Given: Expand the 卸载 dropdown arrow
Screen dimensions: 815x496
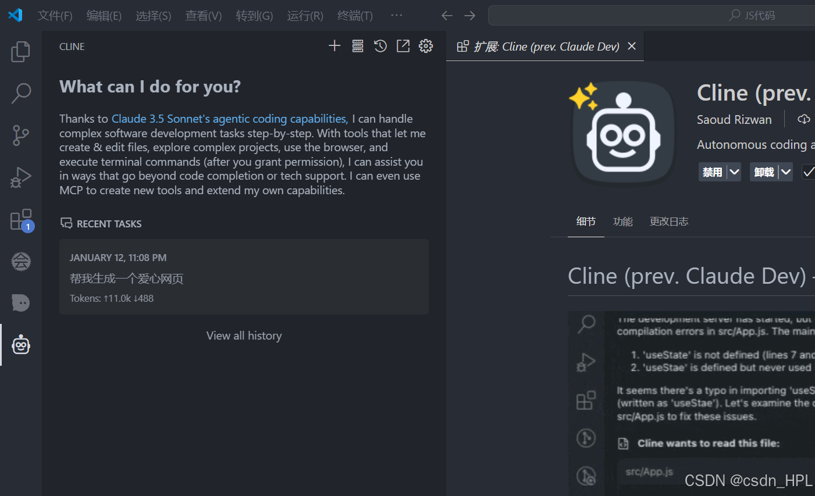Looking at the screenshot, I should tap(786, 172).
